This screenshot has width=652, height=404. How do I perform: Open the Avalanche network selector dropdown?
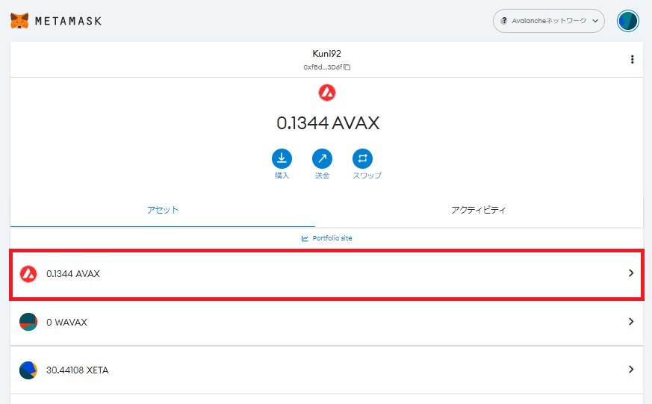[548, 21]
